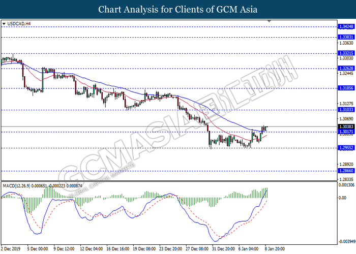
Task: Select the 1.30383 current price tag
Action: [346, 126]
